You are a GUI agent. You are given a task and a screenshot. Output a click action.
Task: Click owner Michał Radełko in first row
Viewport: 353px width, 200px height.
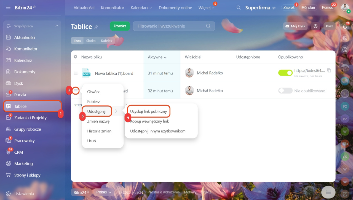(x=210, y=73)
